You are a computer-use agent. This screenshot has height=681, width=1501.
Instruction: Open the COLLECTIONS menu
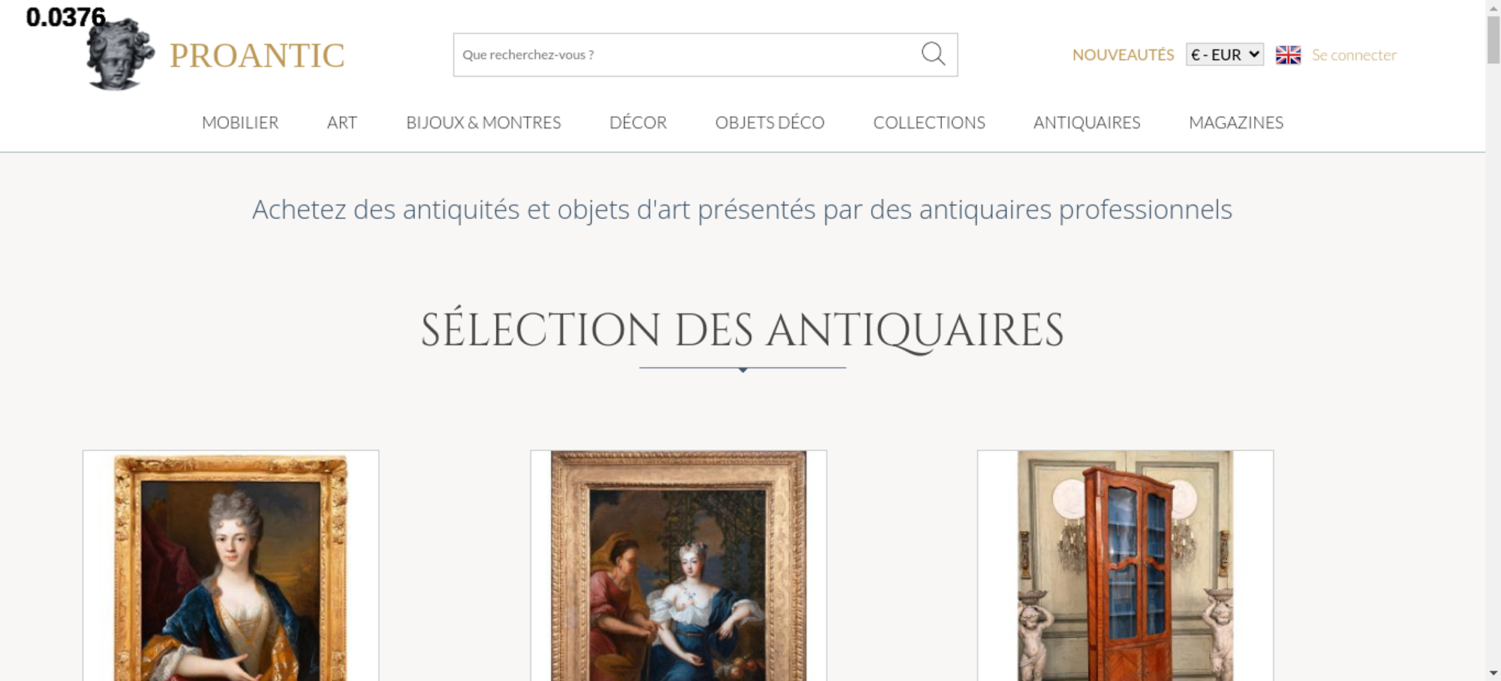click(929, 122)
